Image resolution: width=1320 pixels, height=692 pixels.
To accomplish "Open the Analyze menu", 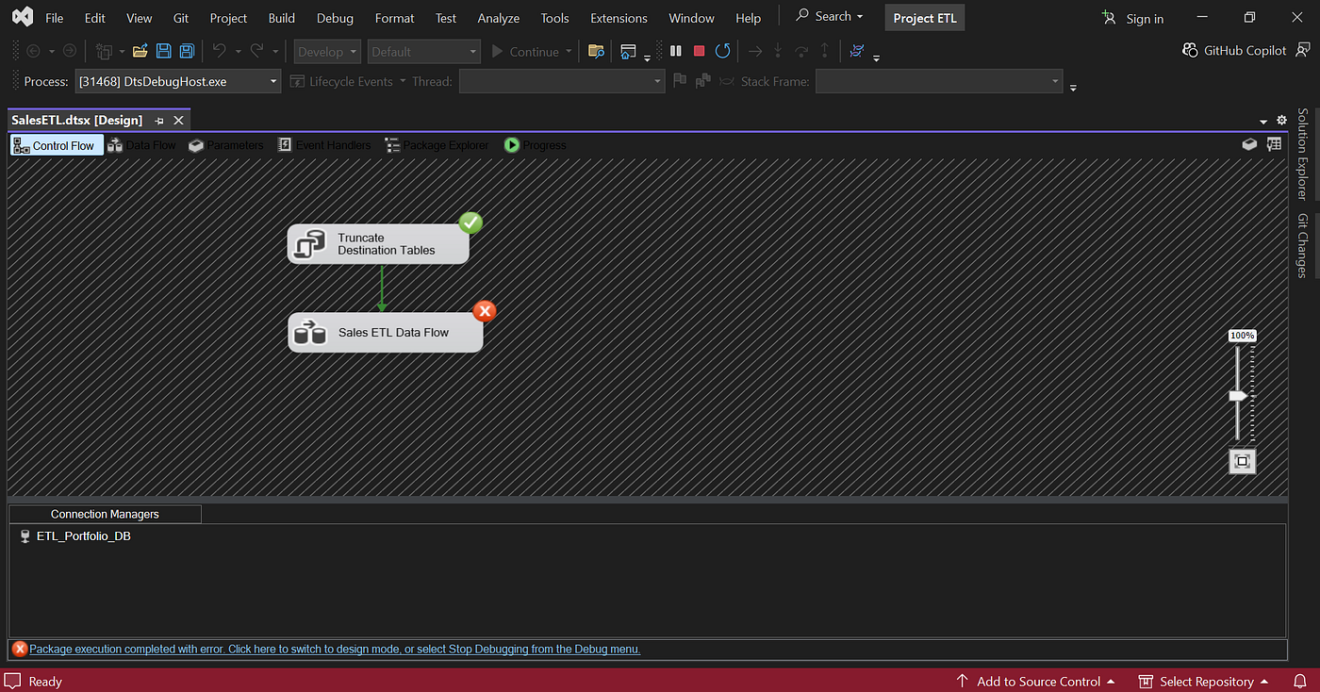I will click(499, 18).
